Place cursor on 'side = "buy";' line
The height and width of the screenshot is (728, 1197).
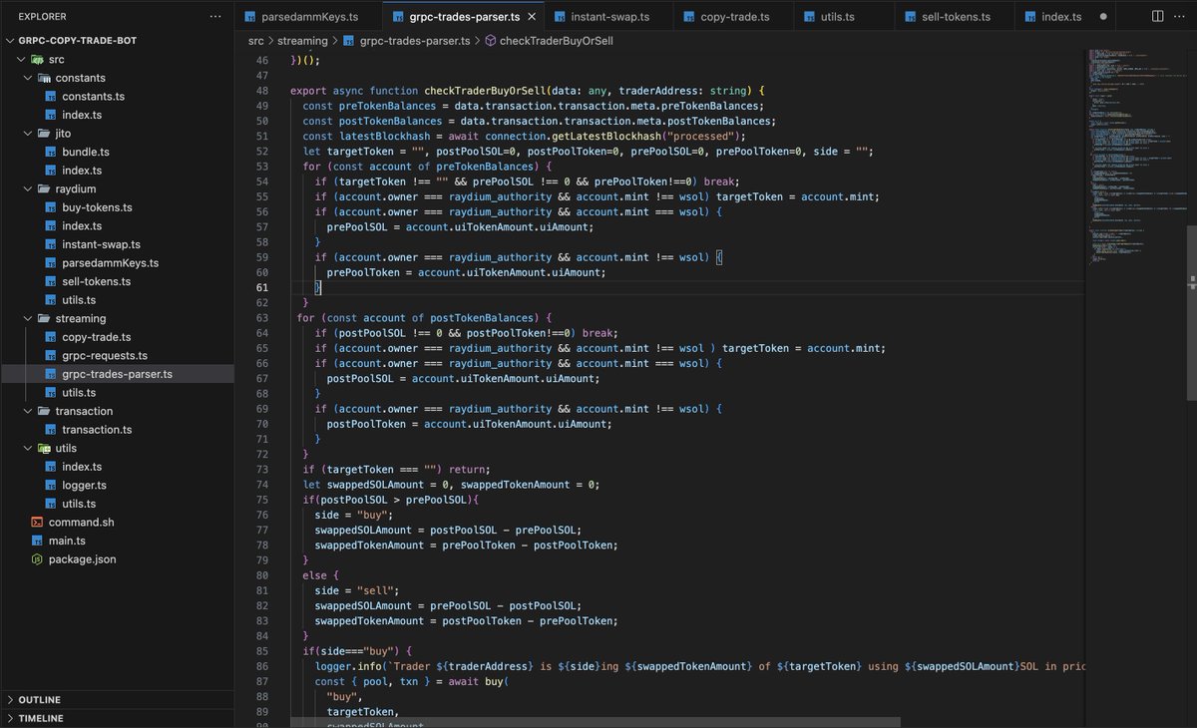pyautogui.click(x=354, y=515)
